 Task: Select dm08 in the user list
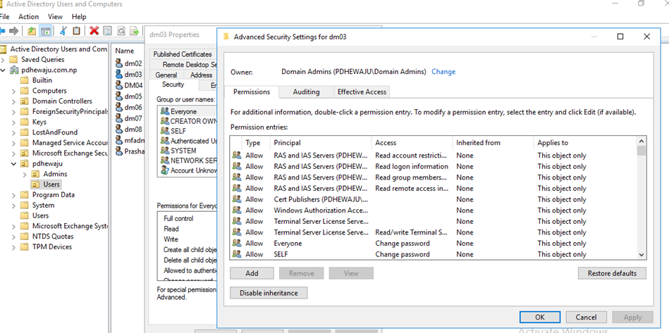133,129
